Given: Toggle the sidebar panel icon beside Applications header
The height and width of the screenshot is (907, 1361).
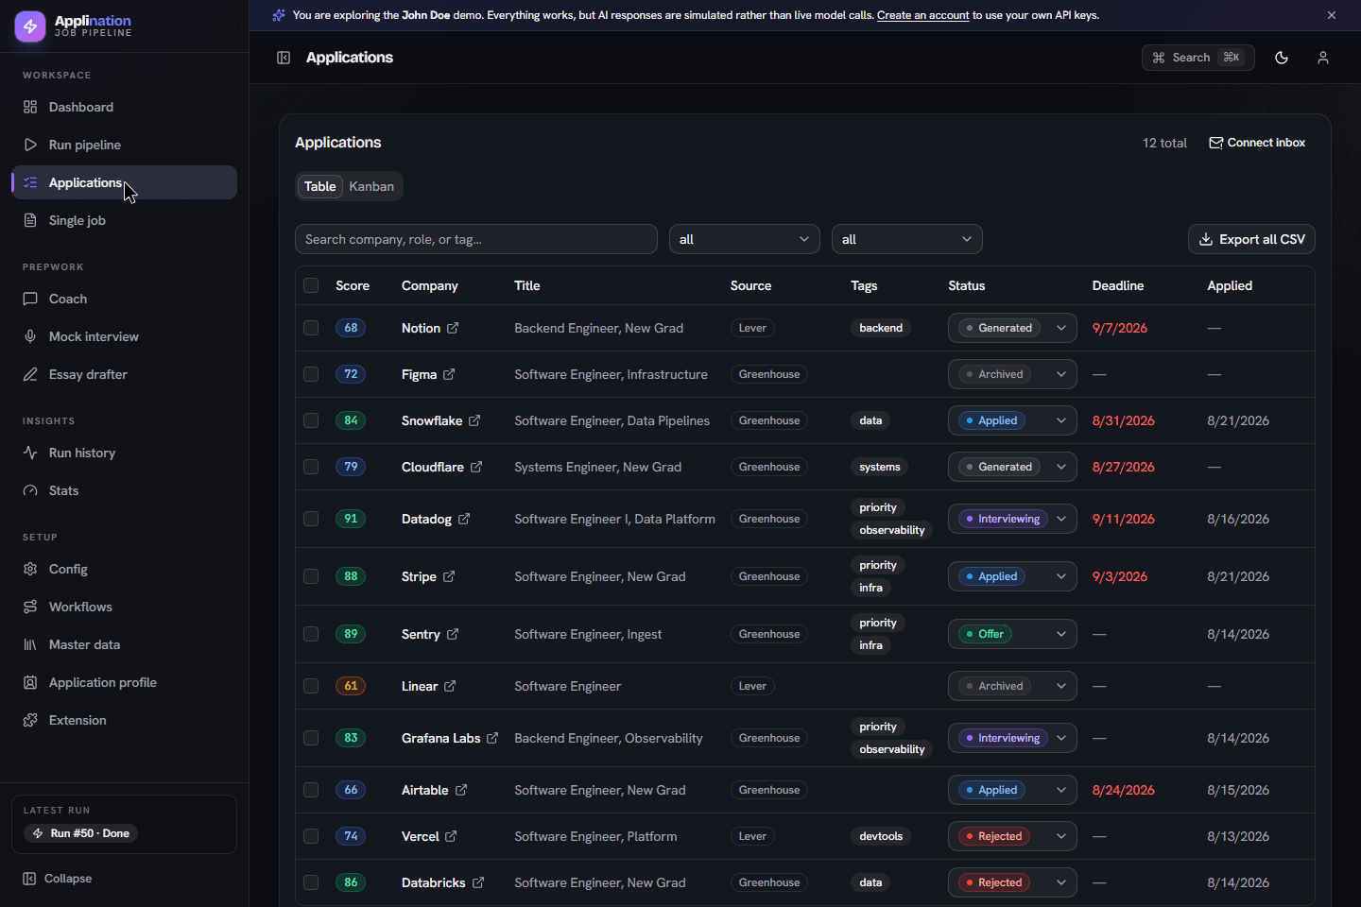Looking at the screenshot, I should click(x=284, y=58).
